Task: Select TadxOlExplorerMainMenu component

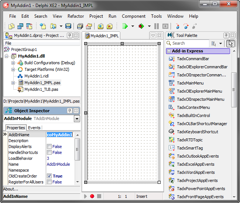Action: 199,91
